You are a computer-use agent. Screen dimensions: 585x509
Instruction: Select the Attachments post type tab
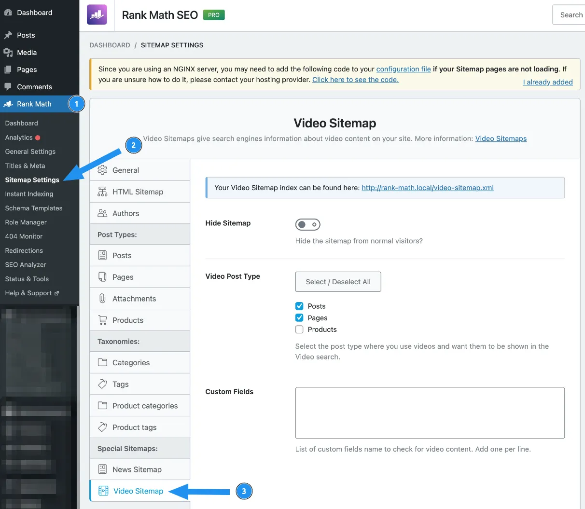tap(140, 299)
